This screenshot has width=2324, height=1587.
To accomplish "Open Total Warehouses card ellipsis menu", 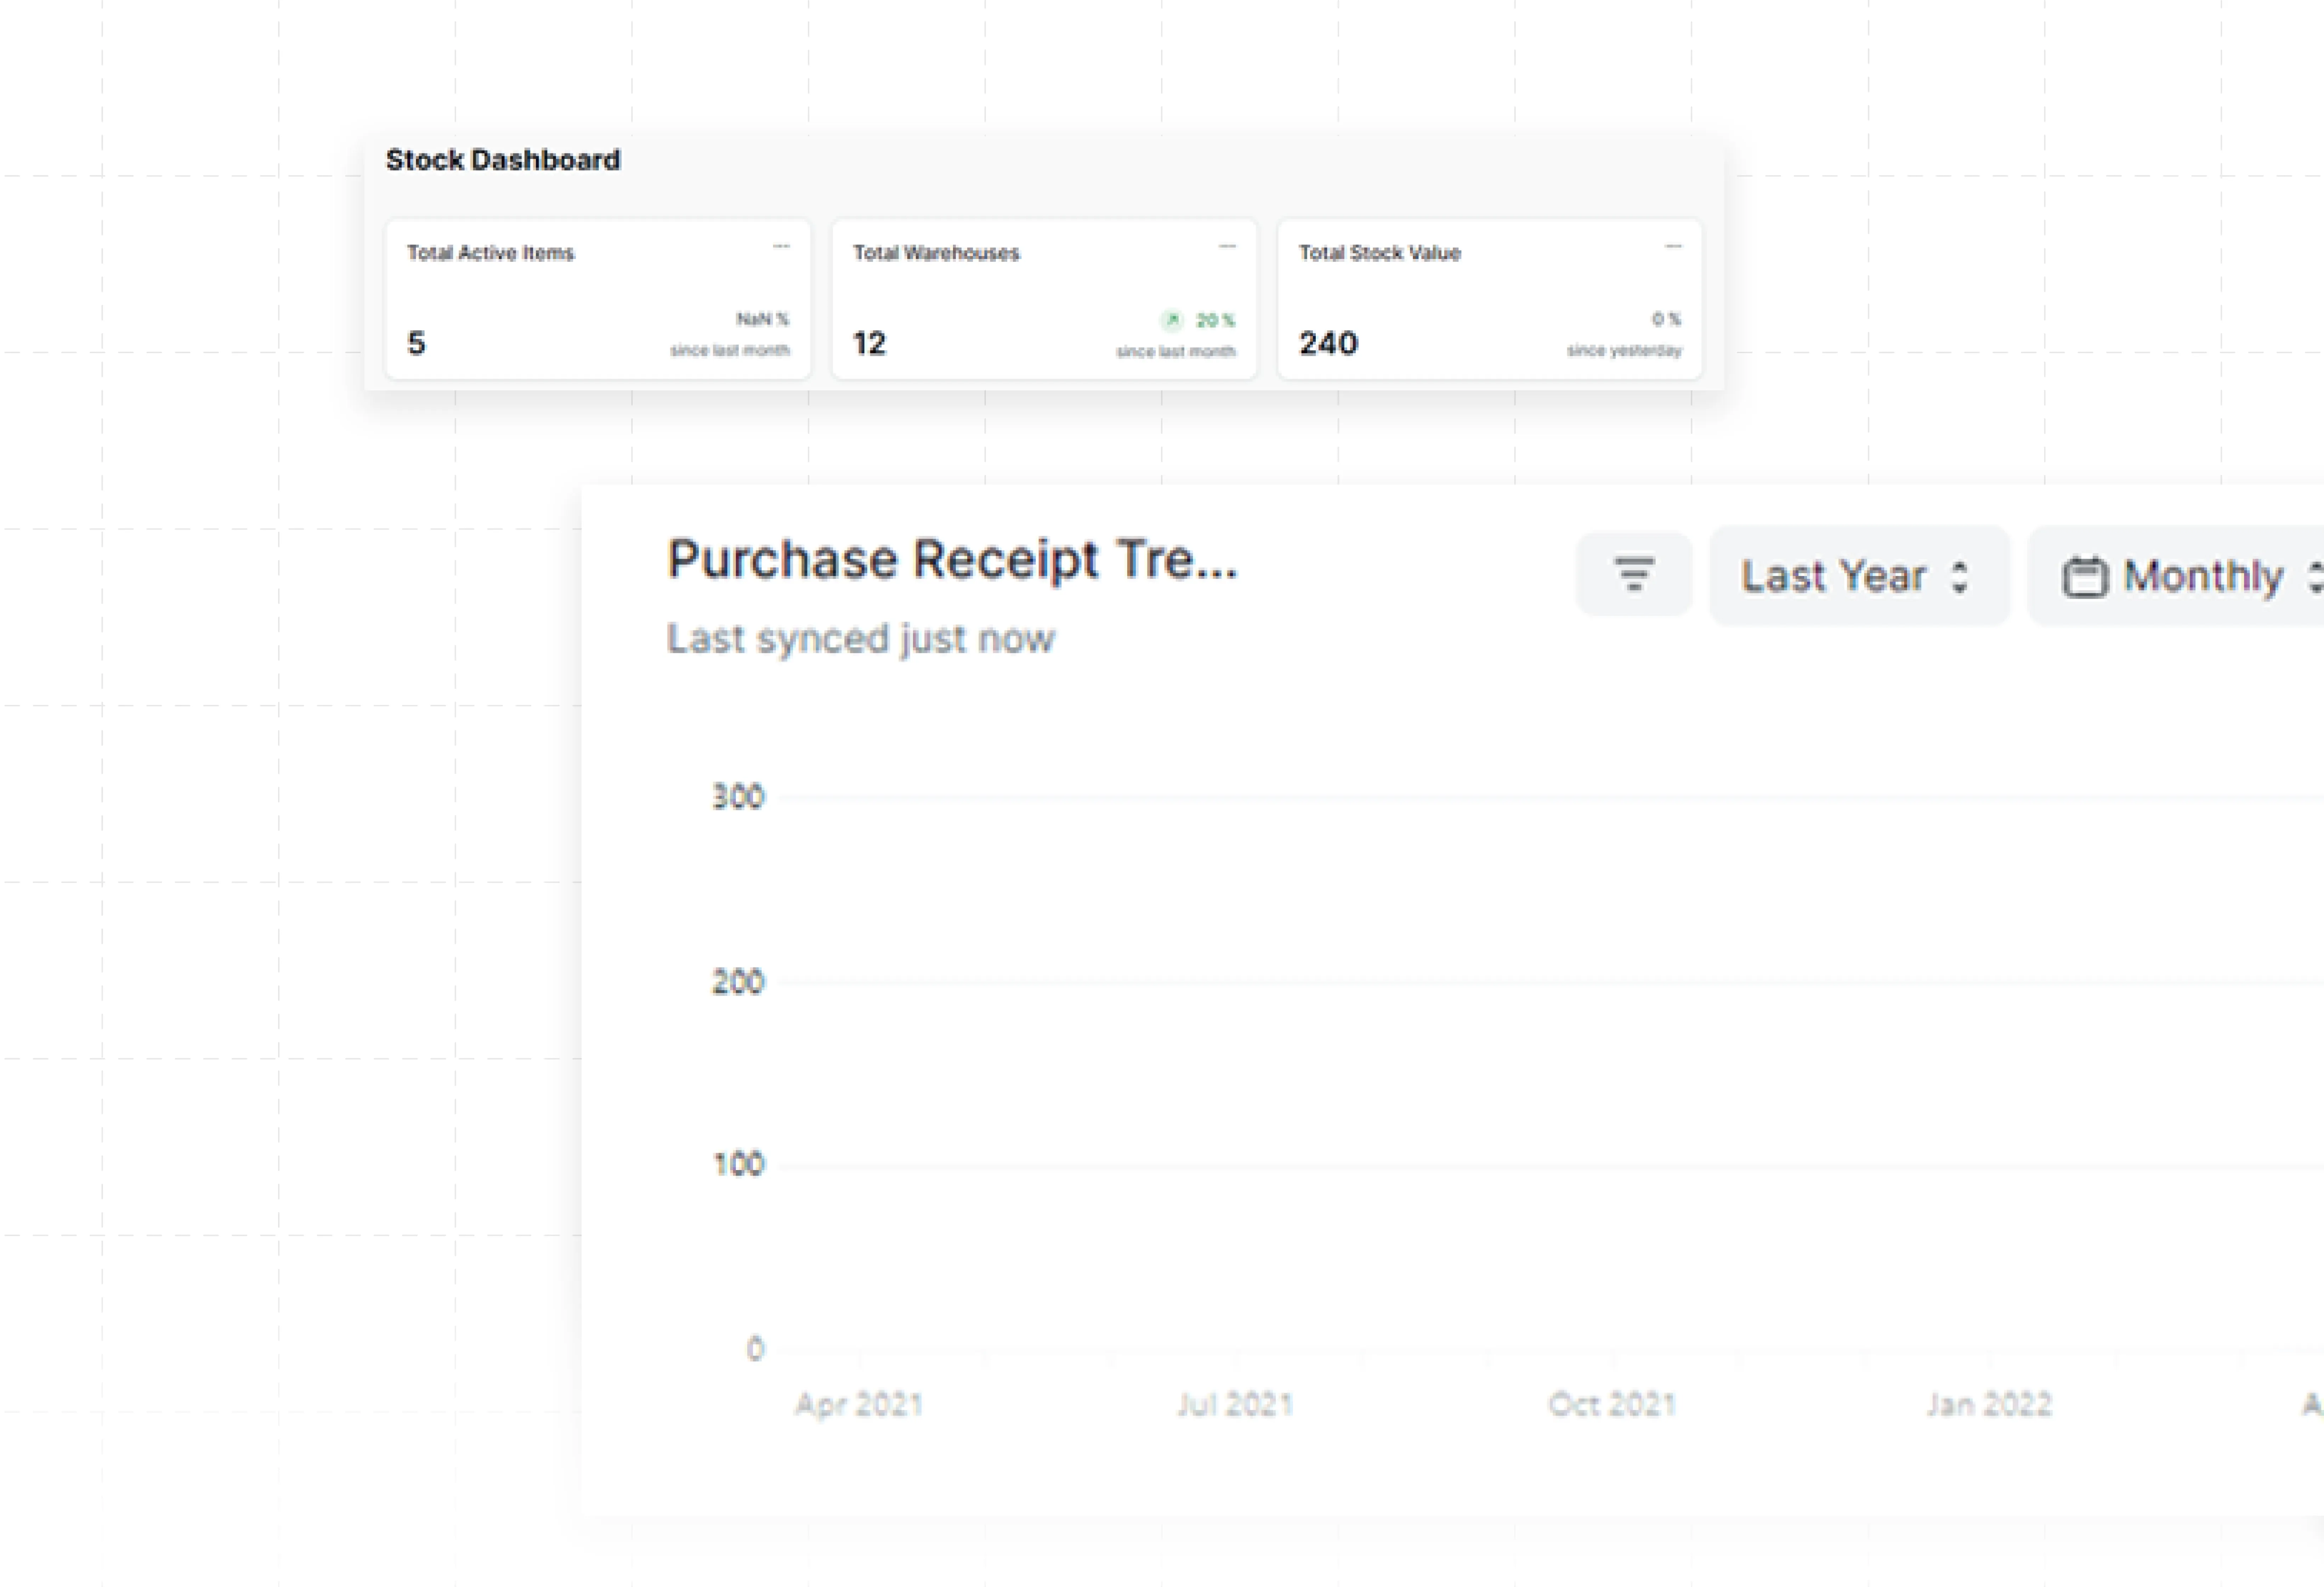I will tap(1227, 246).
